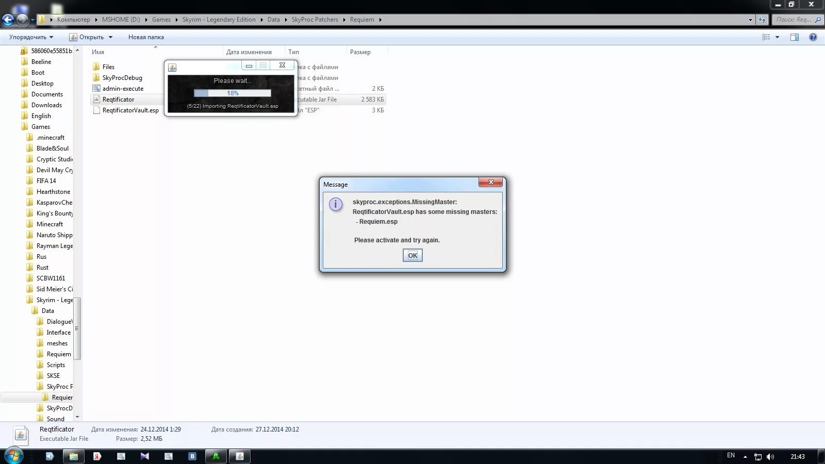
Task: Expand the breadcrumb arrow after Requiem
Action: pos(381,20)
